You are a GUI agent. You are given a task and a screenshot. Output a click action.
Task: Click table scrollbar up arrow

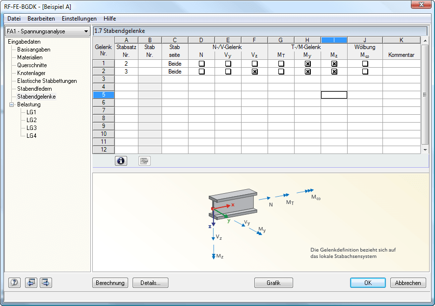click(x=425, y=41)
